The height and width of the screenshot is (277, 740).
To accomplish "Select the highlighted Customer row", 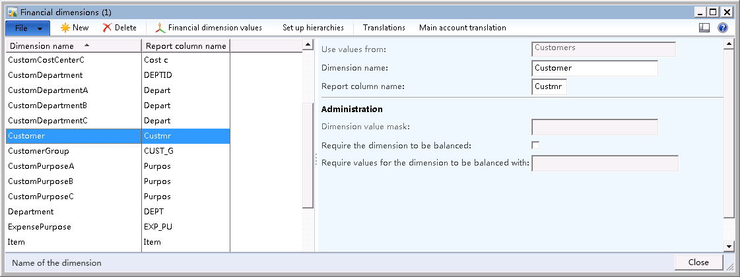I will [118, 136].
